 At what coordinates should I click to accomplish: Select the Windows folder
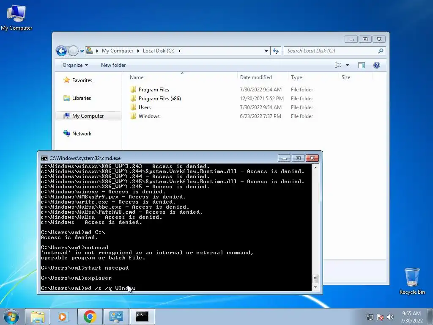click(149, 116)
